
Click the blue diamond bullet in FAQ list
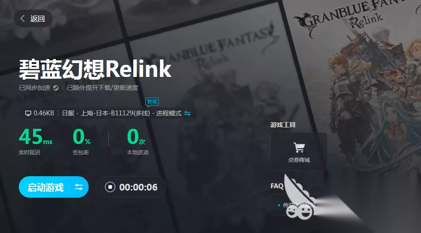279,205
